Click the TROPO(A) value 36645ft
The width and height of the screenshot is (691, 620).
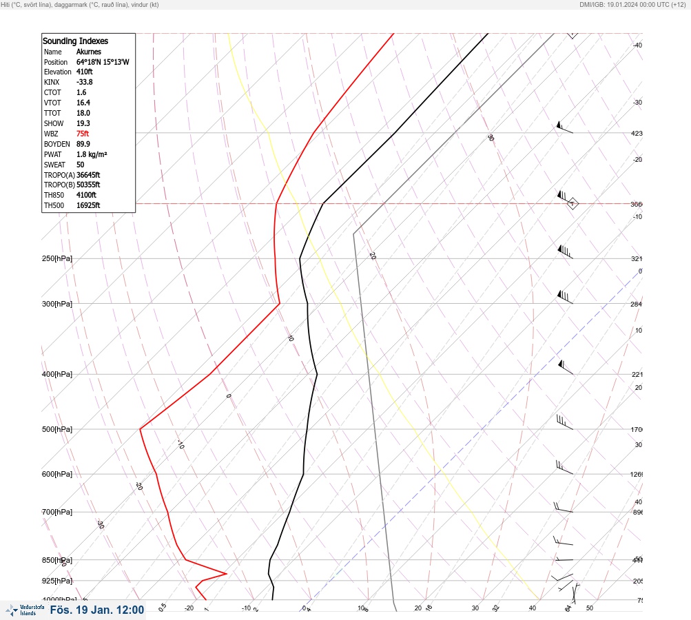pyautogui.click(x=88, y=175)
